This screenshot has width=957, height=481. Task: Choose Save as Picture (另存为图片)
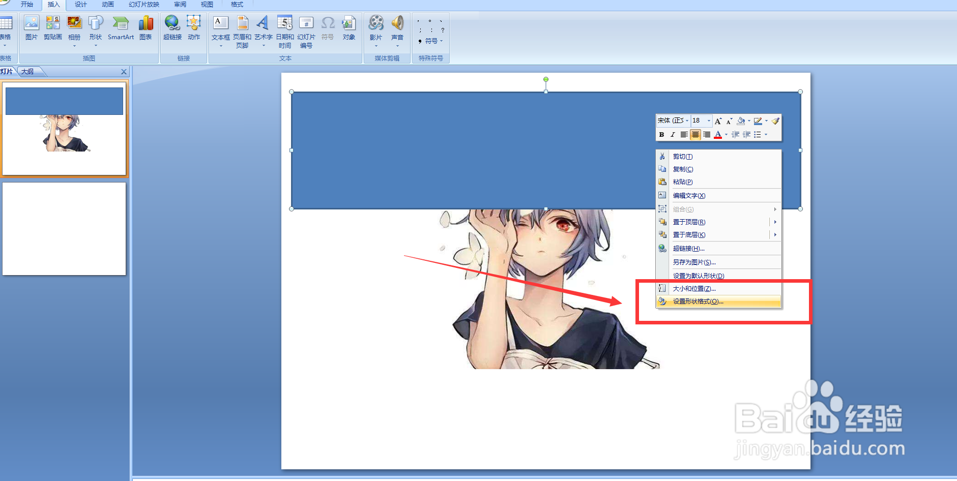[718, 262]
